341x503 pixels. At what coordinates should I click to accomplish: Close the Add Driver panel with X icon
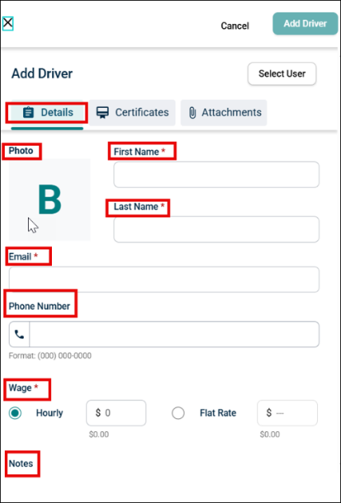tap(8, 23)
